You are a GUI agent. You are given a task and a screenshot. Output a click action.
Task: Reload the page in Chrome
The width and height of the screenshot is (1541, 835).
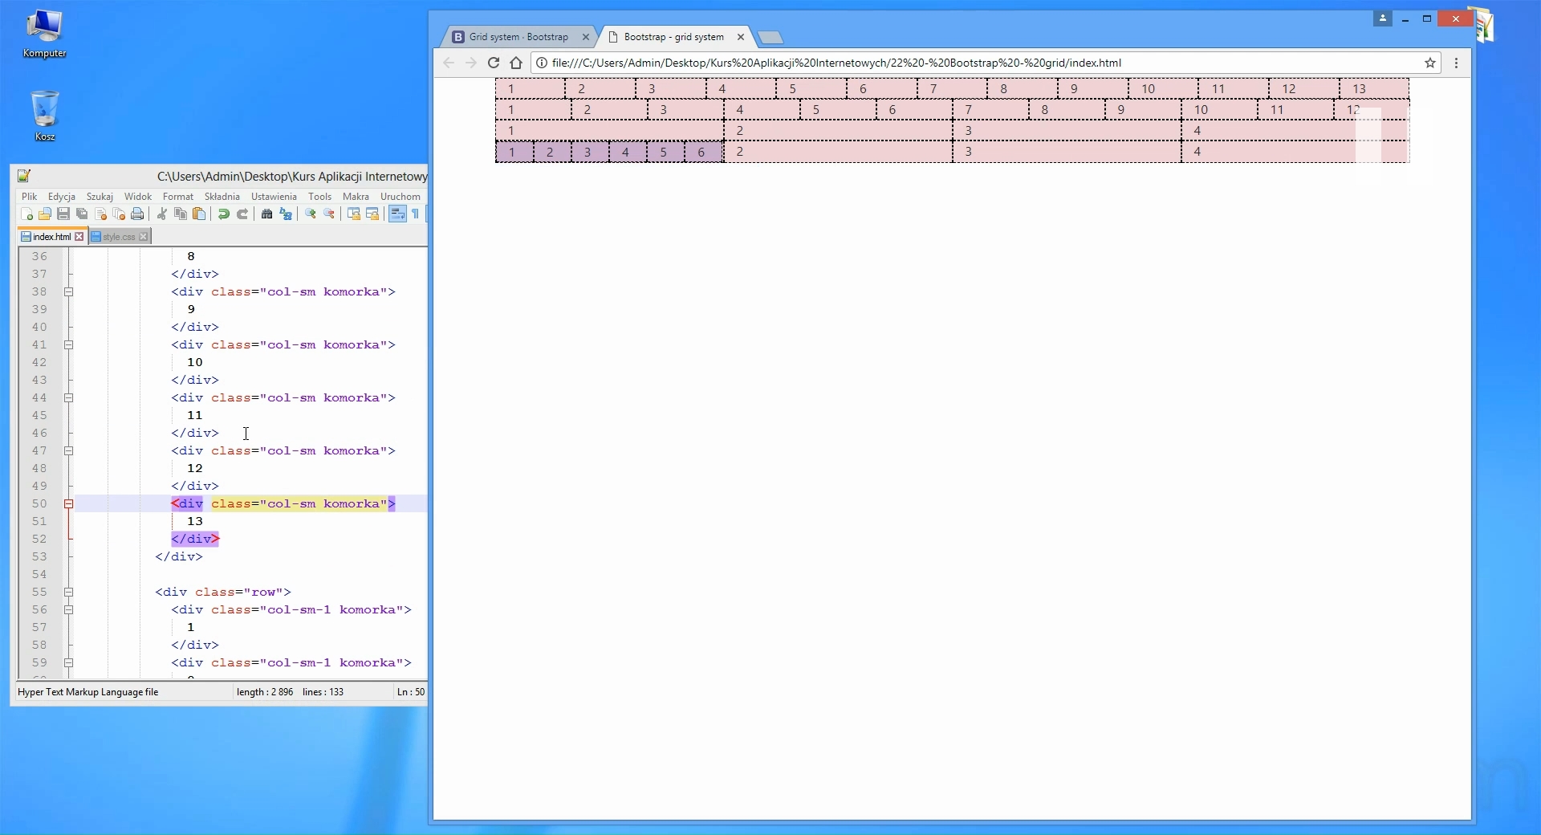(494, 63)
